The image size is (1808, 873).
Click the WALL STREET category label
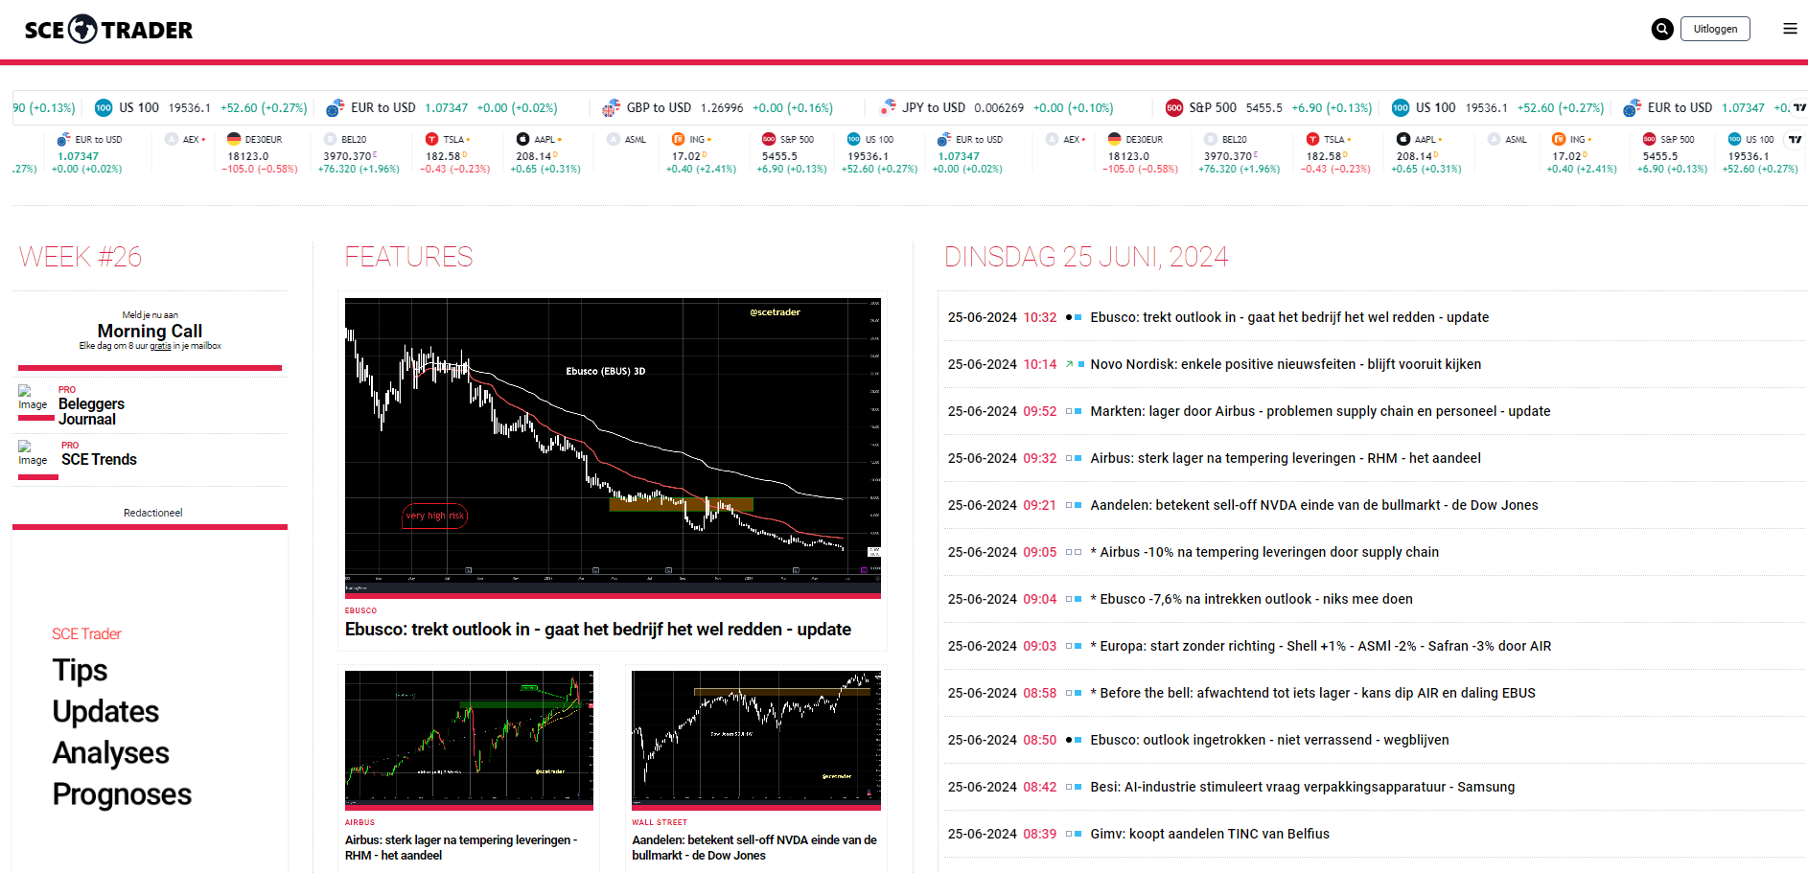point(660,822)
